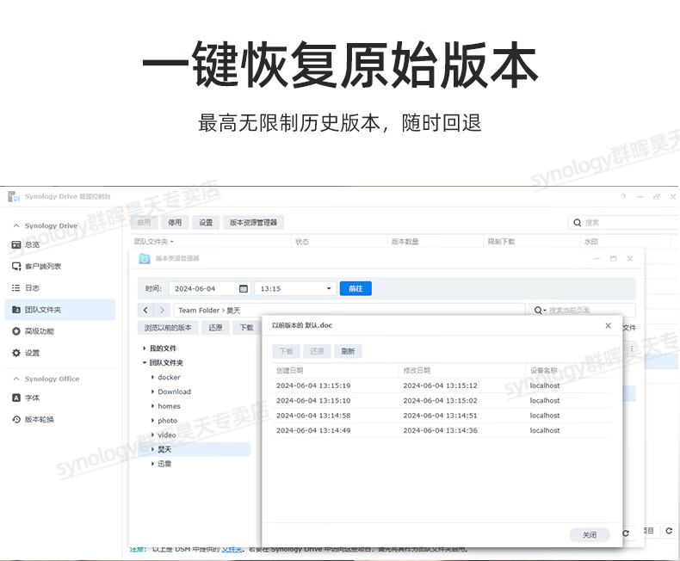Select version created 2024-06-04 13:14:49

pos(442,430)
